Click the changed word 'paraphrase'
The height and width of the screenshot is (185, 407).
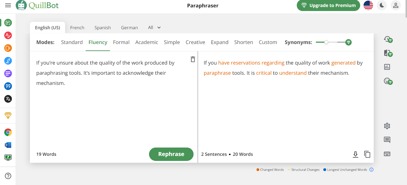point(217,73)
